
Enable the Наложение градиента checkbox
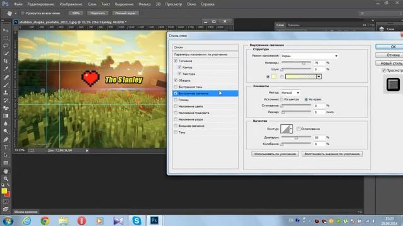point(176,113)
